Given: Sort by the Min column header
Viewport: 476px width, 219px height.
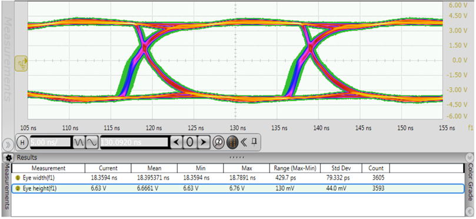Looking at the screenshot, I should pos(201,168).
